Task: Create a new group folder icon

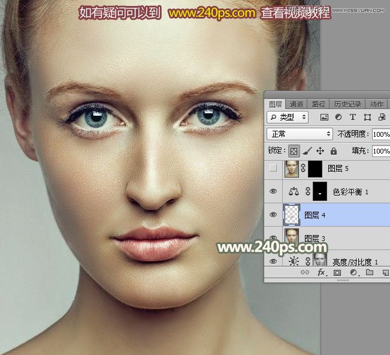Action: (x=369, y=272)
